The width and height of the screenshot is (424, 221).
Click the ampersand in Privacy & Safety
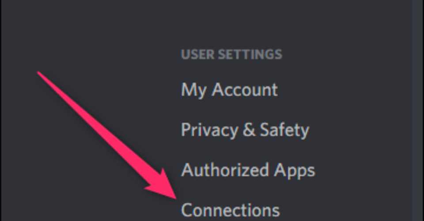coord(249,130)
